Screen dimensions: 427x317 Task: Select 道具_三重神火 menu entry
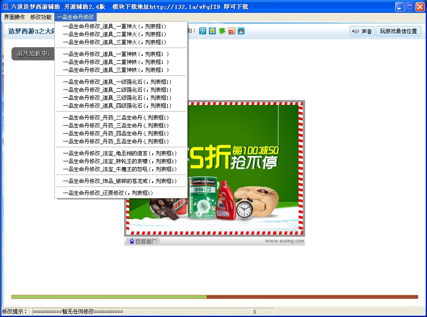coord(121,42)
